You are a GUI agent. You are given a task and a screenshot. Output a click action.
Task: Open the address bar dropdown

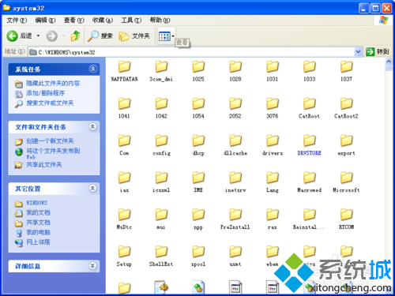[x=358, y=52]
